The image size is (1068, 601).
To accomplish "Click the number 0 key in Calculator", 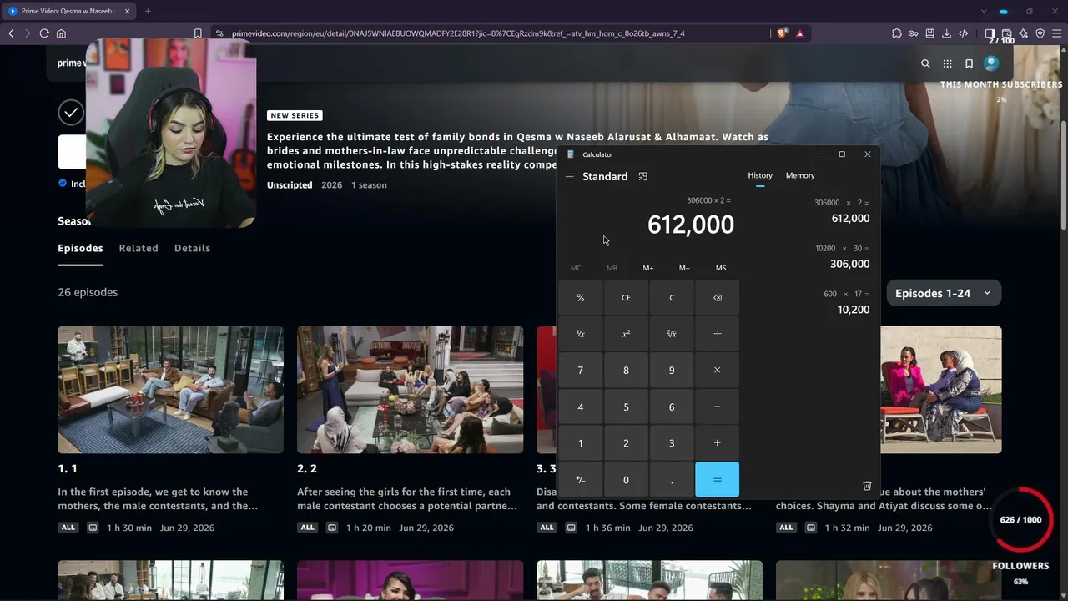I will point(626,480).
